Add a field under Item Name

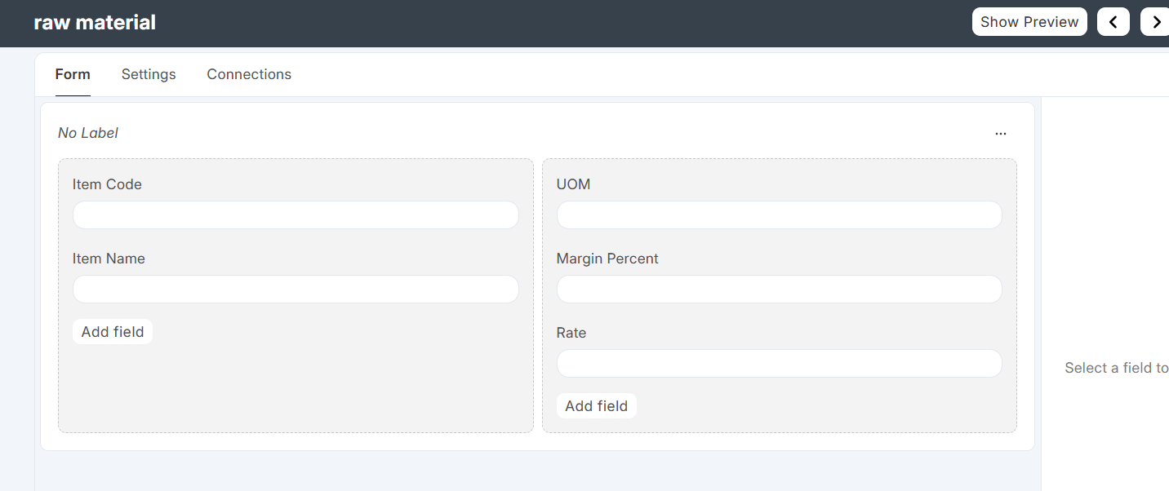tap(113, 332)
